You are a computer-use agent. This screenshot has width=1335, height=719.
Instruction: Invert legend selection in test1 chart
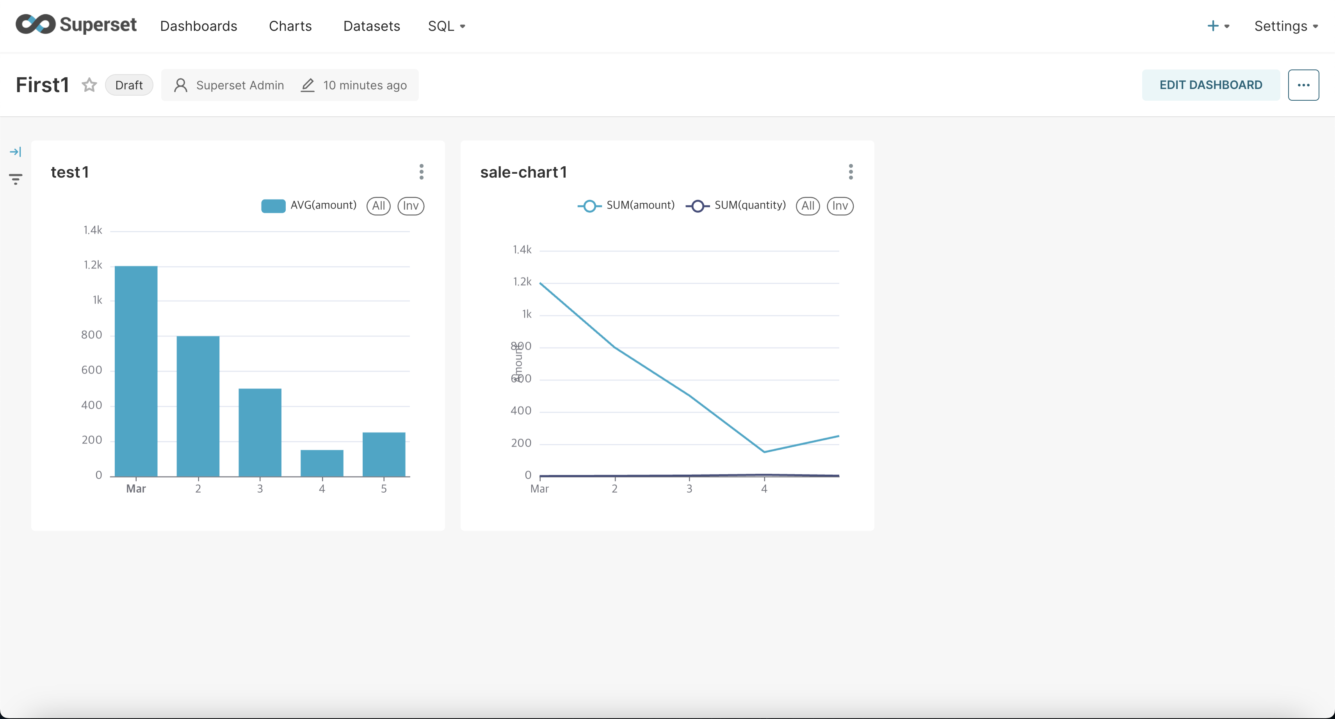(x=410, y=206)
